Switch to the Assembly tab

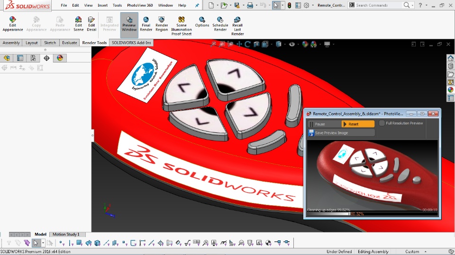[11, 43]
